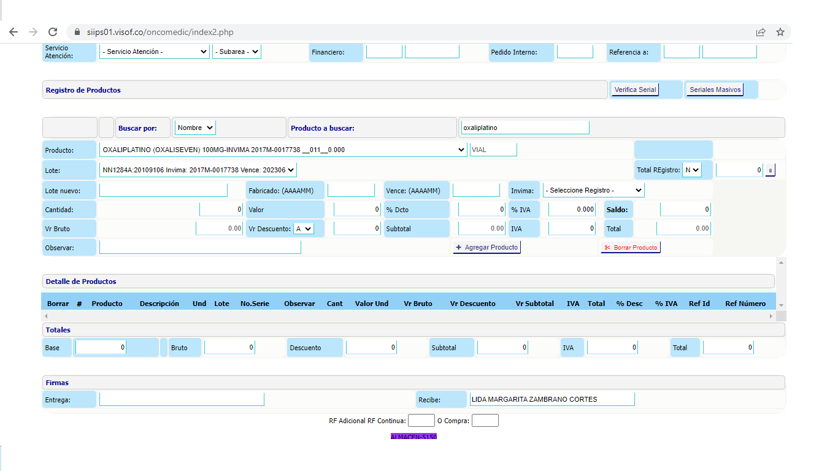Screen dimensions: 838x471
Task: Bookmark this page with the star icon
Action: click(780, 32)
